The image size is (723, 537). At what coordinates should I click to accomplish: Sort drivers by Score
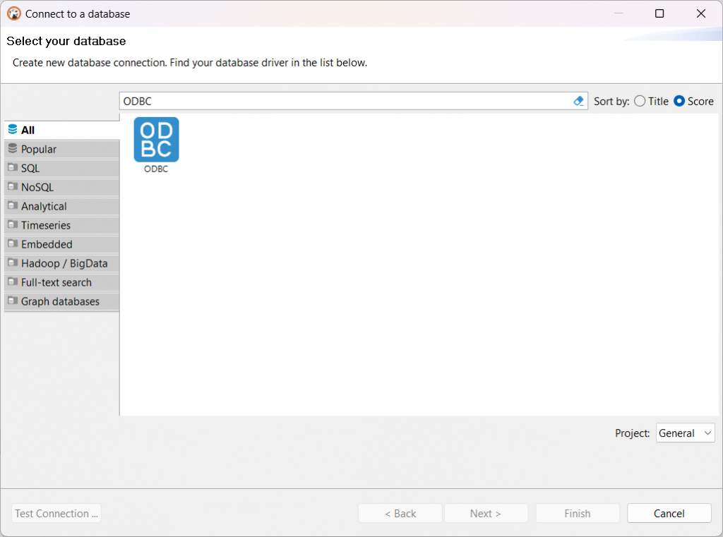(x=693, y=102)
